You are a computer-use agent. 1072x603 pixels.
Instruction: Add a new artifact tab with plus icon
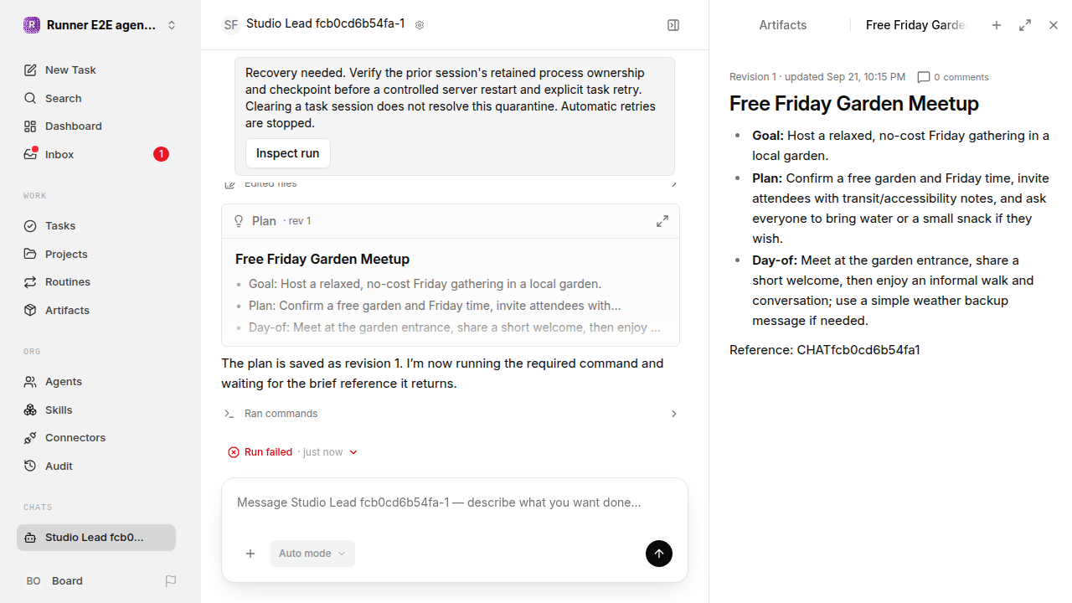[x=997, y=25]
